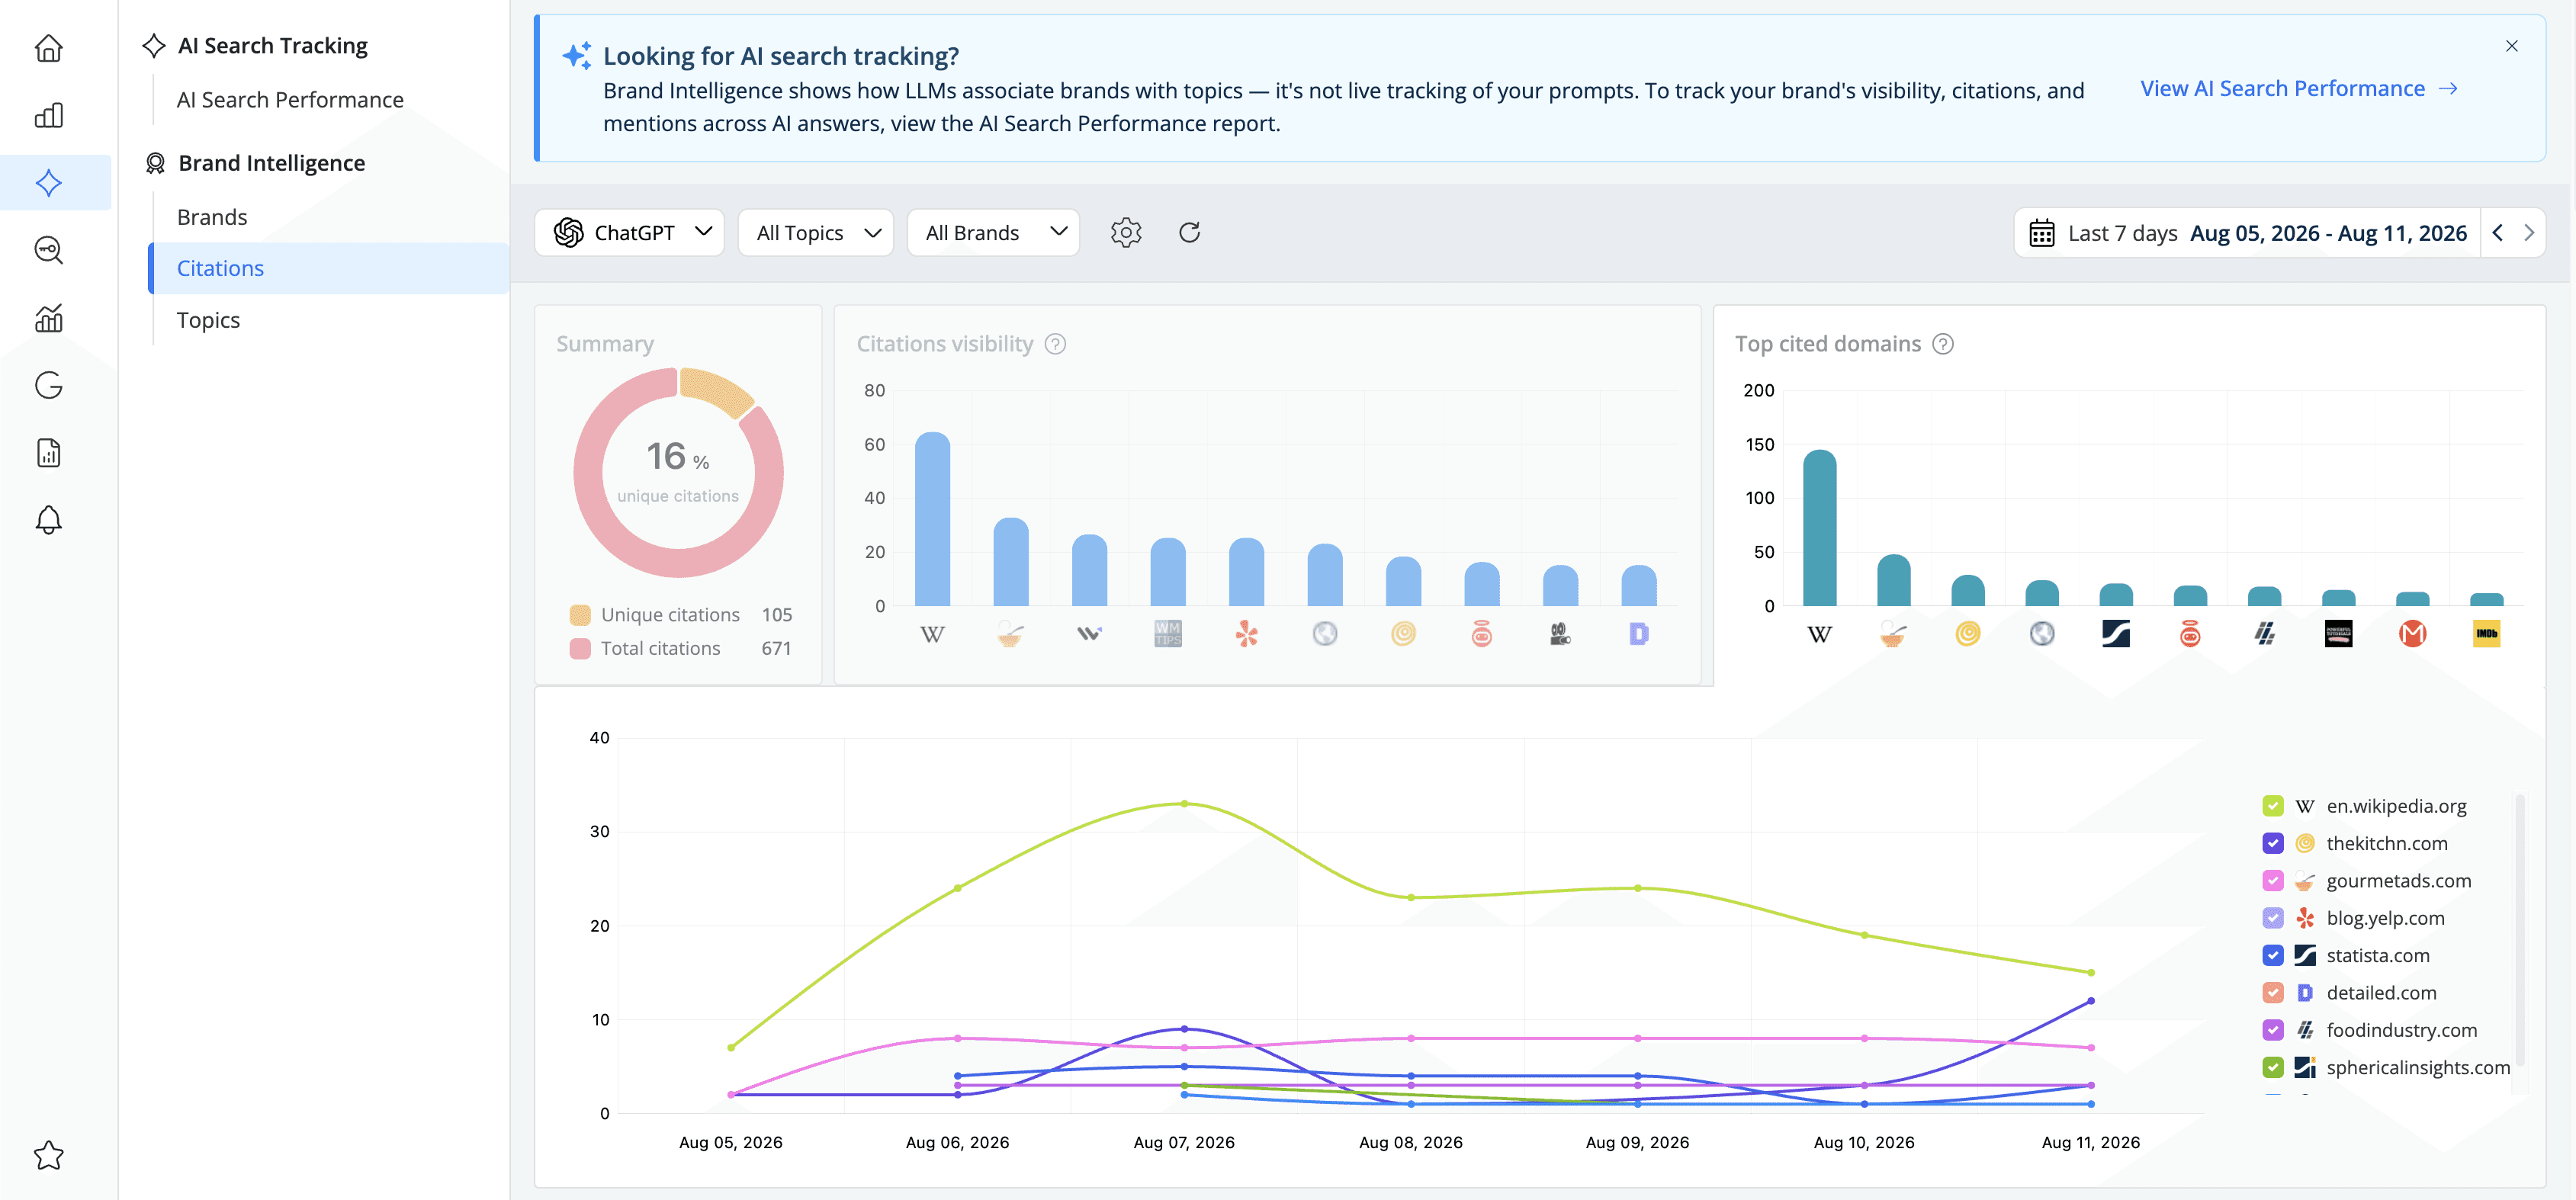Click the calendar icon in date picker
Screen dimensions: 2576x1200
pyautogui.click(x=2041, y=233)
